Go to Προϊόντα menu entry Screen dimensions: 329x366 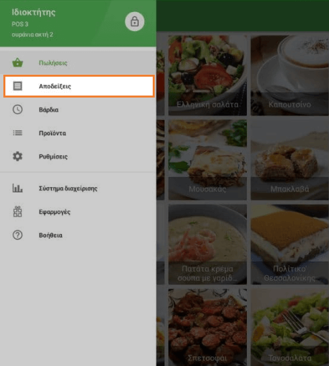point(78,133)
